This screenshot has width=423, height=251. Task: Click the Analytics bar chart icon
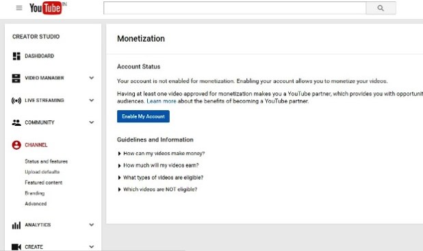[x=16, y=225]
